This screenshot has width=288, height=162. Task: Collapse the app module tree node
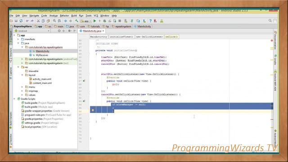tap(14, 35)
